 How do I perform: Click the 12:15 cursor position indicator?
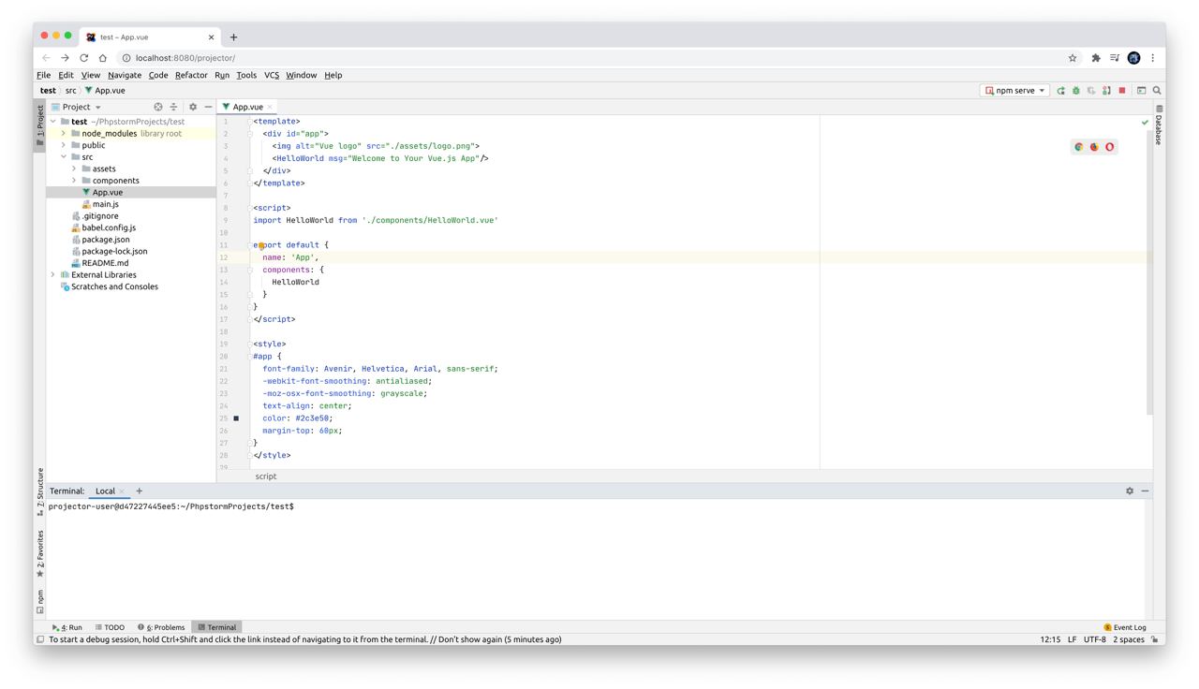(1050, 639)
